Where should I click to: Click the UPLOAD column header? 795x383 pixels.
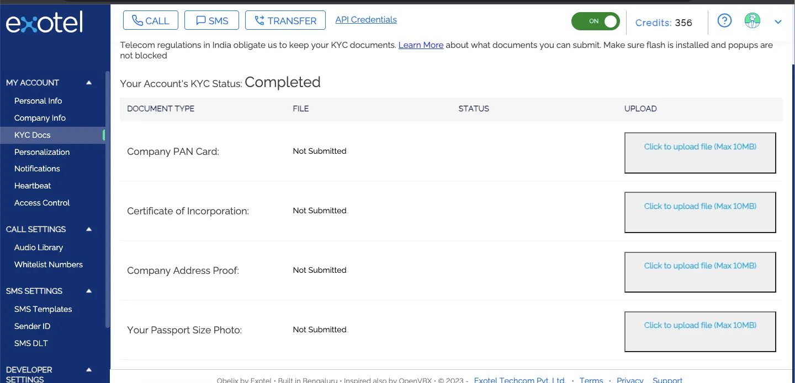pos(640,109)
